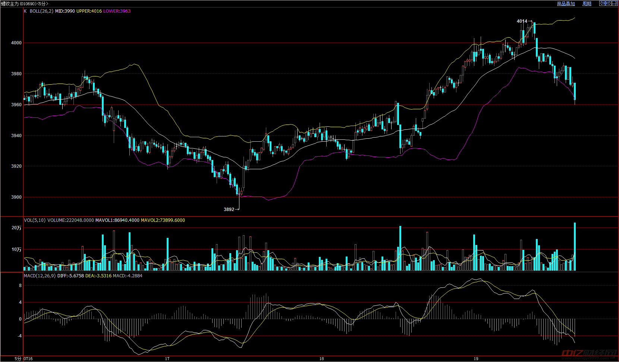Click the MACD:-4.2884 value

pyautogui.click(x=128, y=276)
